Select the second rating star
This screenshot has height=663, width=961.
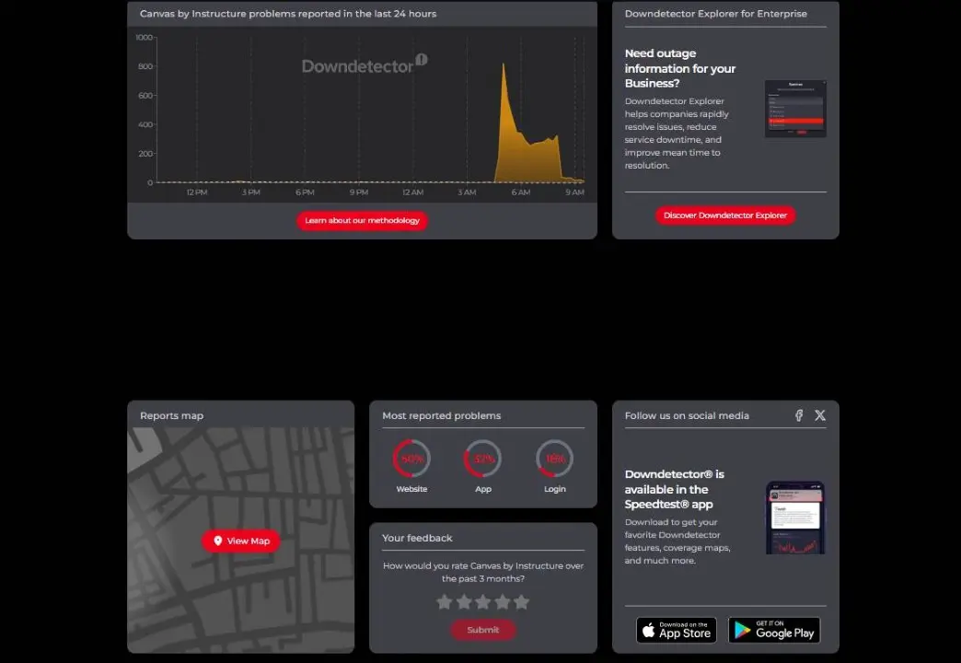464,601
